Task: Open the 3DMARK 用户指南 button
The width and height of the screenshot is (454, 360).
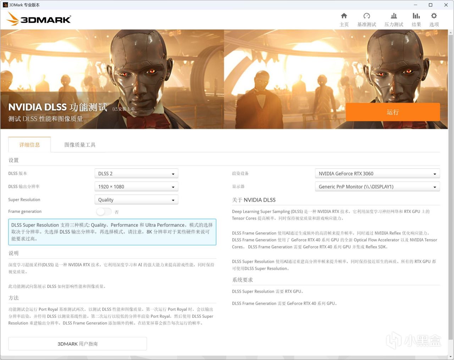Action: (78, 344)
